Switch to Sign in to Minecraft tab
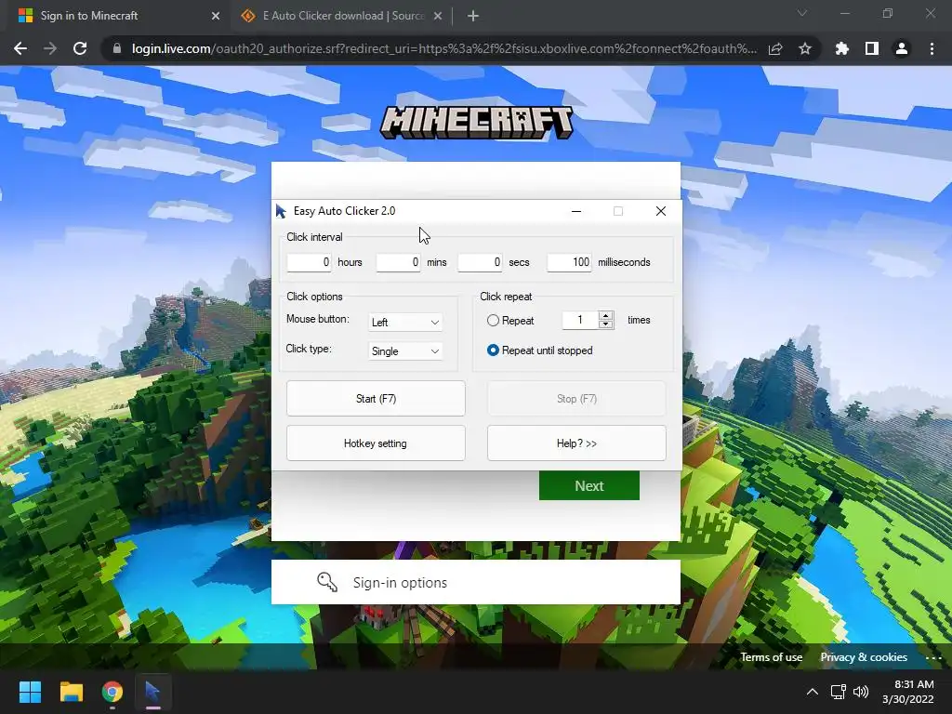 [115, 16]
